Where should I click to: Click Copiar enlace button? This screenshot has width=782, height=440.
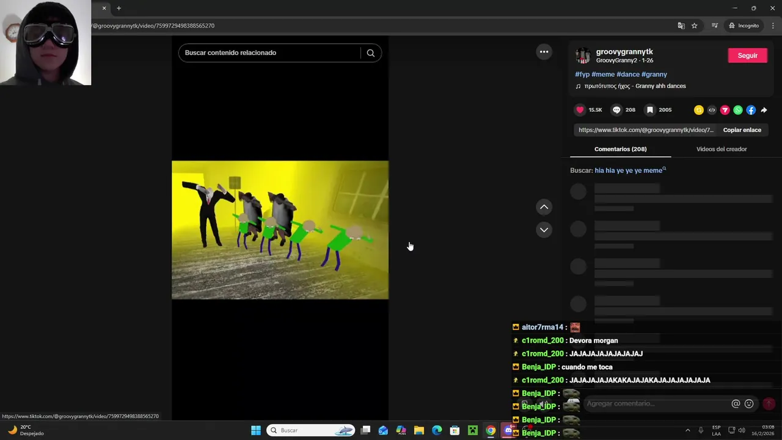[742, 130]
